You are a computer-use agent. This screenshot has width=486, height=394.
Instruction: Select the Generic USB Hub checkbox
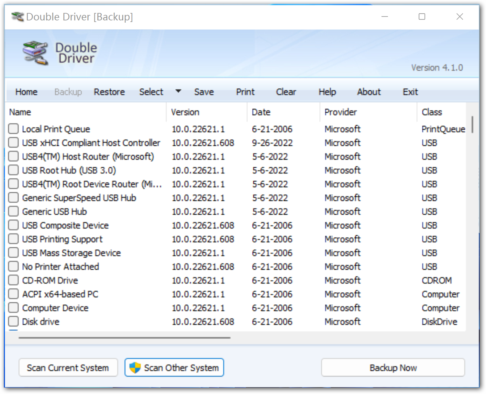click(13, 211)
